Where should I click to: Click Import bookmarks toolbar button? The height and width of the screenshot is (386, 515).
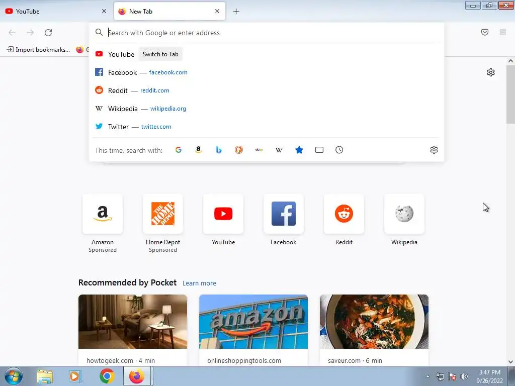[38, 50]
